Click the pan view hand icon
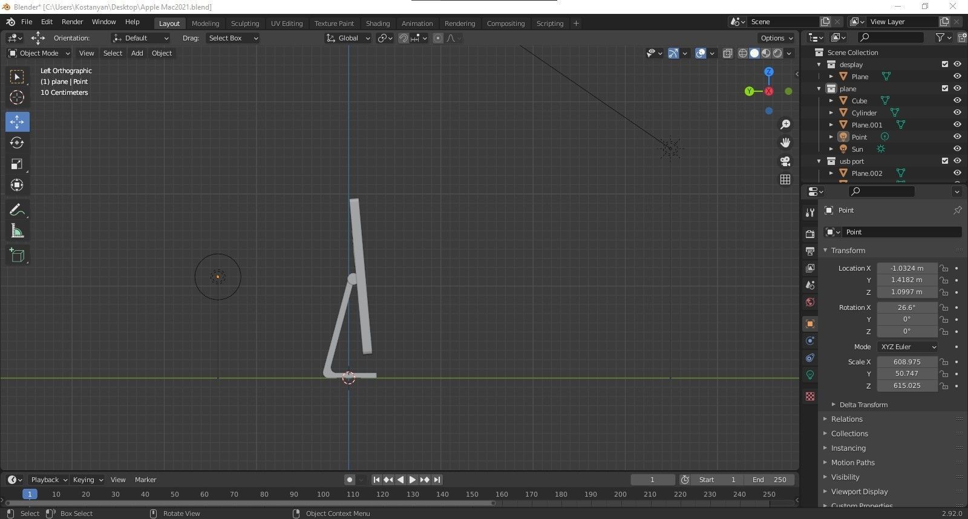968x519 pixels. (785, 143)
